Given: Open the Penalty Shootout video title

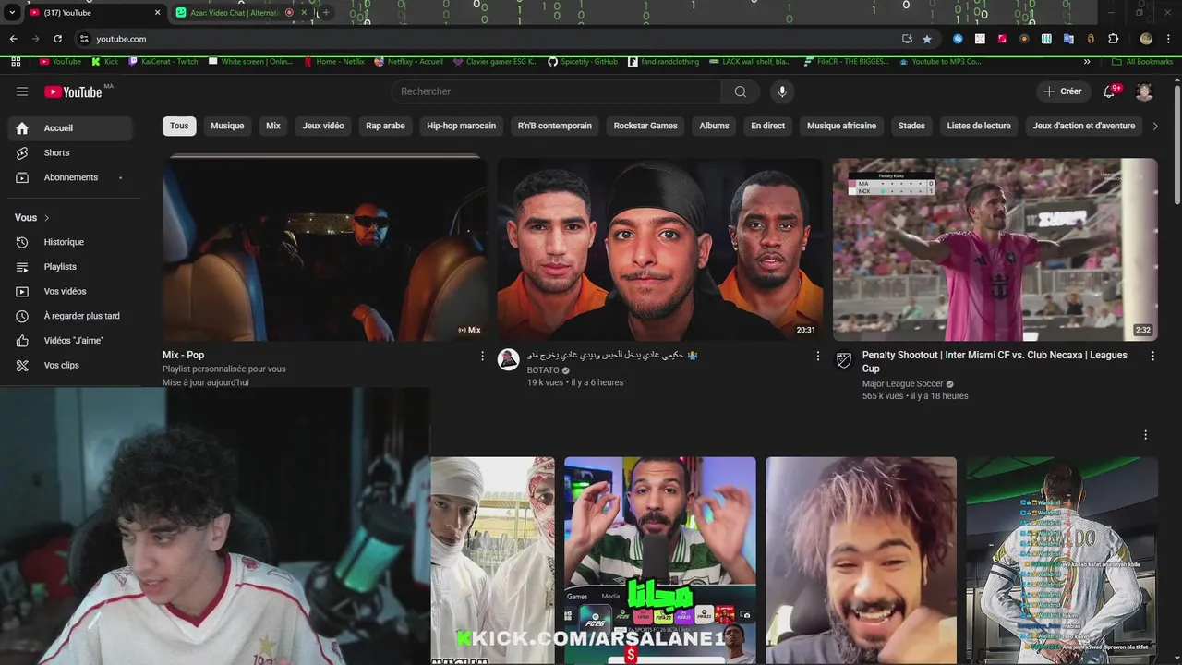Looking at the screenshot, I should [x=995, y=361].
